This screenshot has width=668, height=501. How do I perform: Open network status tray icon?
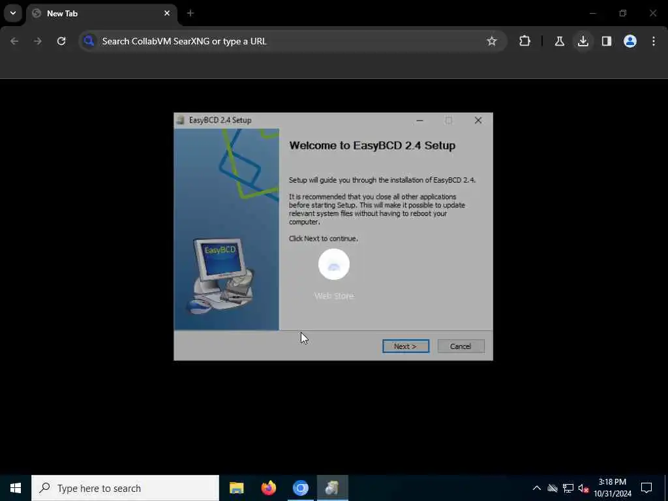568,488
